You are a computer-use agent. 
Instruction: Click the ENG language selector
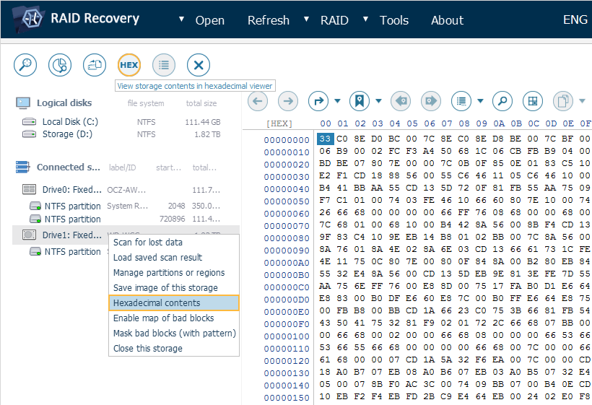(x=575, y=20)
